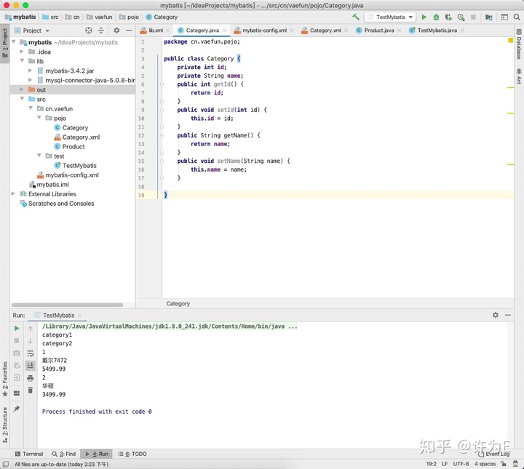Click the restore layout icon in the Run panel
Image resolution: width=524 pixels, height=469 pixels.
[x=16, y=393]
